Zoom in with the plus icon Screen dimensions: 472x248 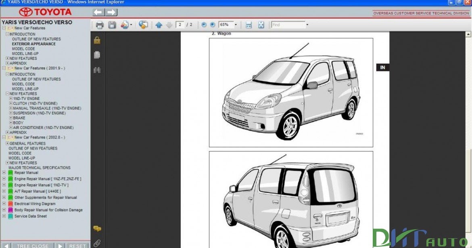point(213,25)
